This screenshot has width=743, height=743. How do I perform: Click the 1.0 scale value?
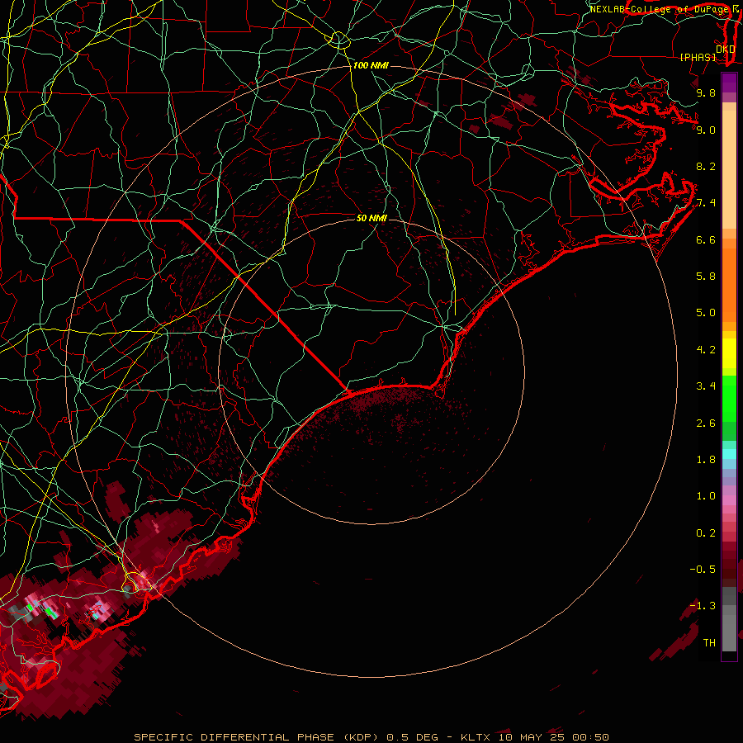pos(706,496)
